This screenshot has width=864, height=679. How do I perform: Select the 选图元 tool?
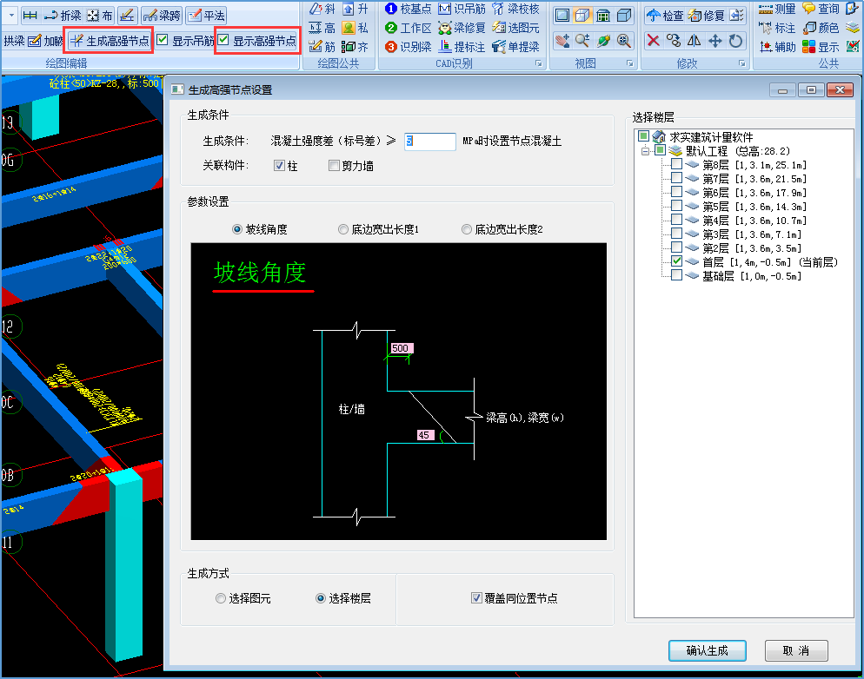point(515,28)
